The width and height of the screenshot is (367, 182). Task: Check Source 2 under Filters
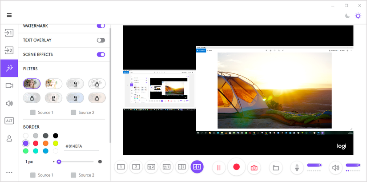pyautogui.click(x=73, y=113)
